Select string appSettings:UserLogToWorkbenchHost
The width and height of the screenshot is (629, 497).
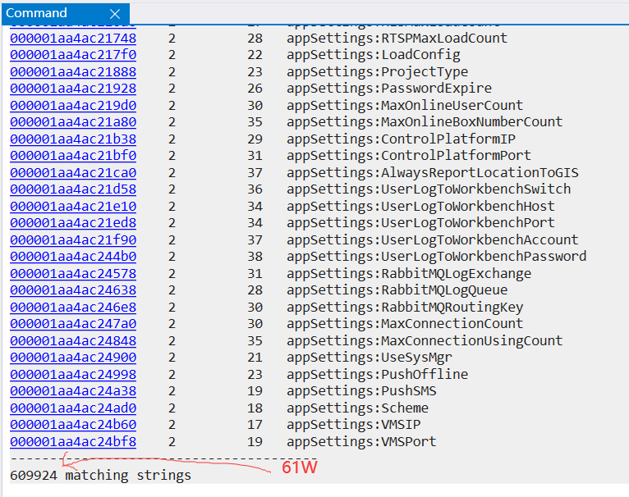(420, 207)
